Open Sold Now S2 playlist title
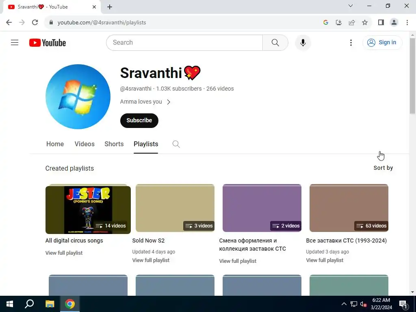 [x=148, y=240]
